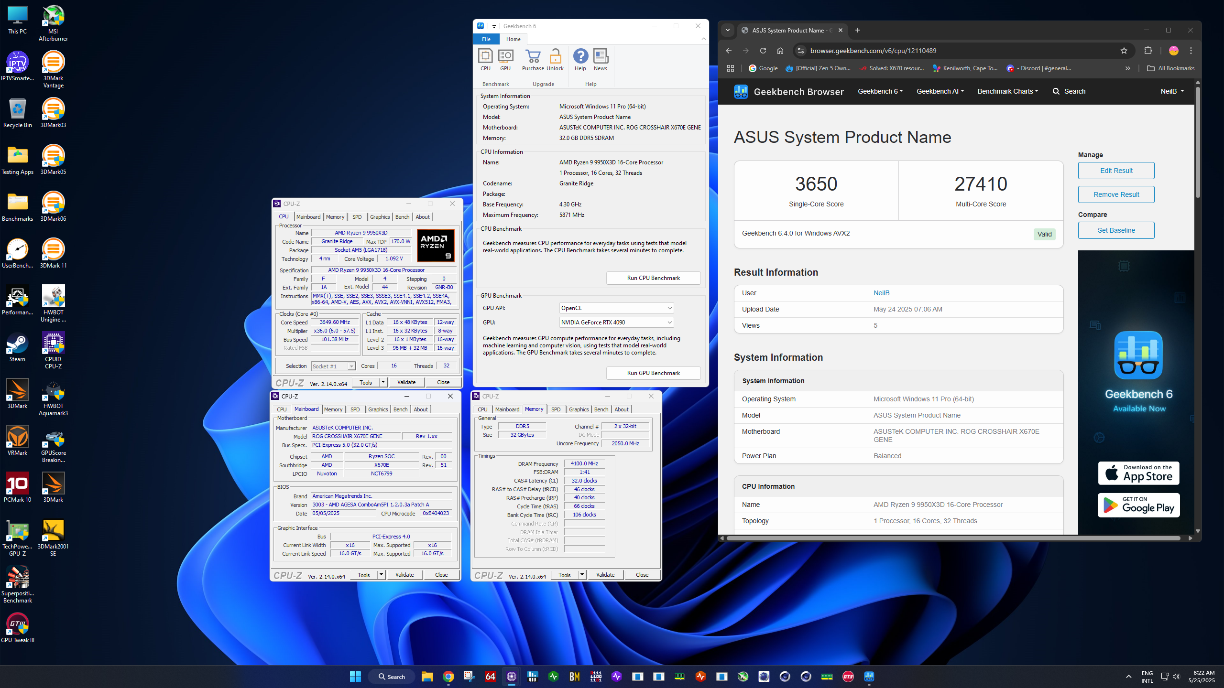The width and height of the screenshot is (1224, 688).
Task: Open the NeilB account dropdown
Action: [1172, 91]
